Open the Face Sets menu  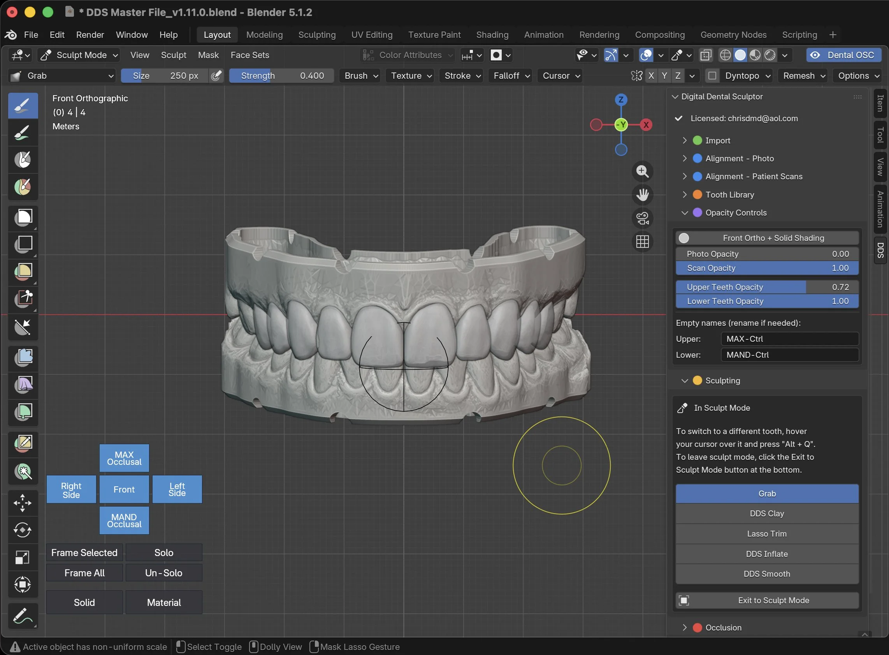(250, 55)
